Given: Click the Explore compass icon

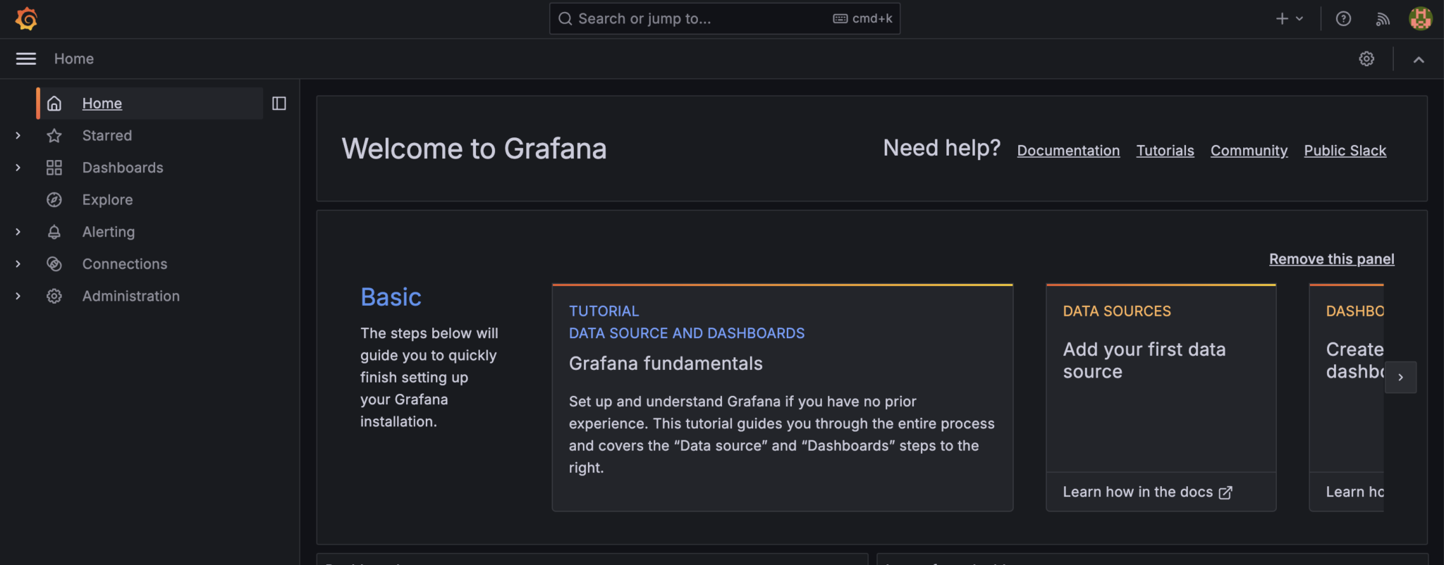Looking at the screenshot, I should tap(54, 199).
